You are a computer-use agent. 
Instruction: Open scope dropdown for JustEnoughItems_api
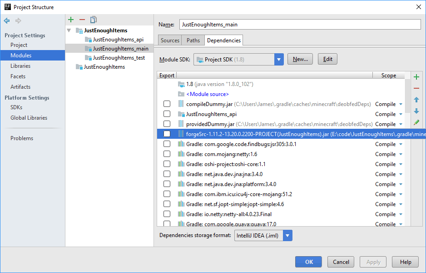point(401,114)
